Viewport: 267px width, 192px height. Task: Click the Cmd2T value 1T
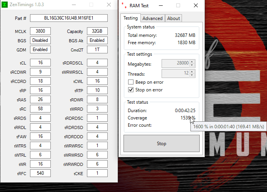click(x=97, y=50)
